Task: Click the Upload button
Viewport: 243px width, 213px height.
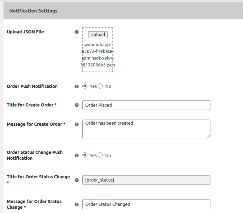Action: click(x=97, y=35)
